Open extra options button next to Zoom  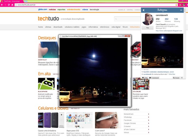182,78
